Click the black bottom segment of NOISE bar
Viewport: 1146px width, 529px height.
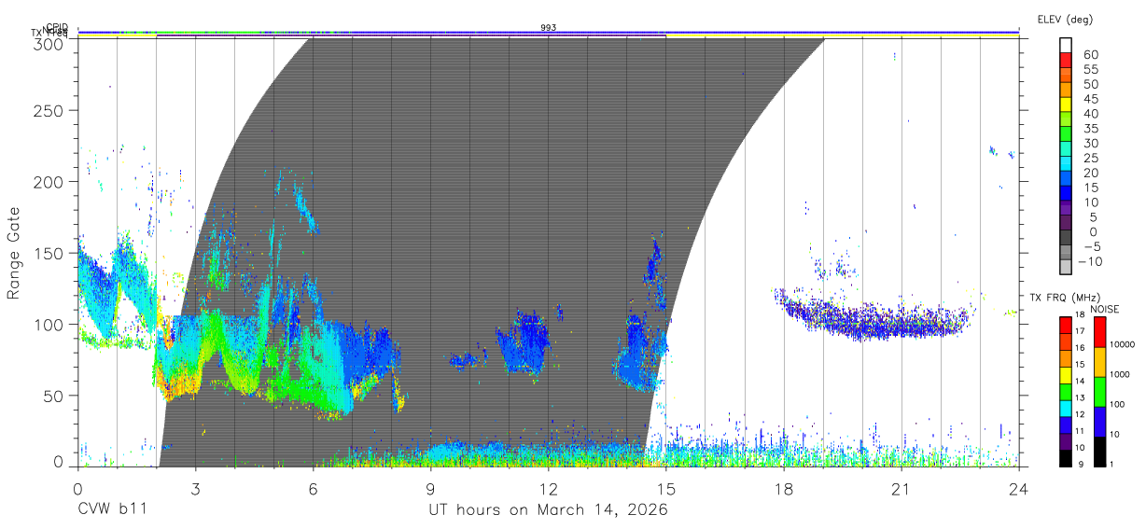(1098, 452)
